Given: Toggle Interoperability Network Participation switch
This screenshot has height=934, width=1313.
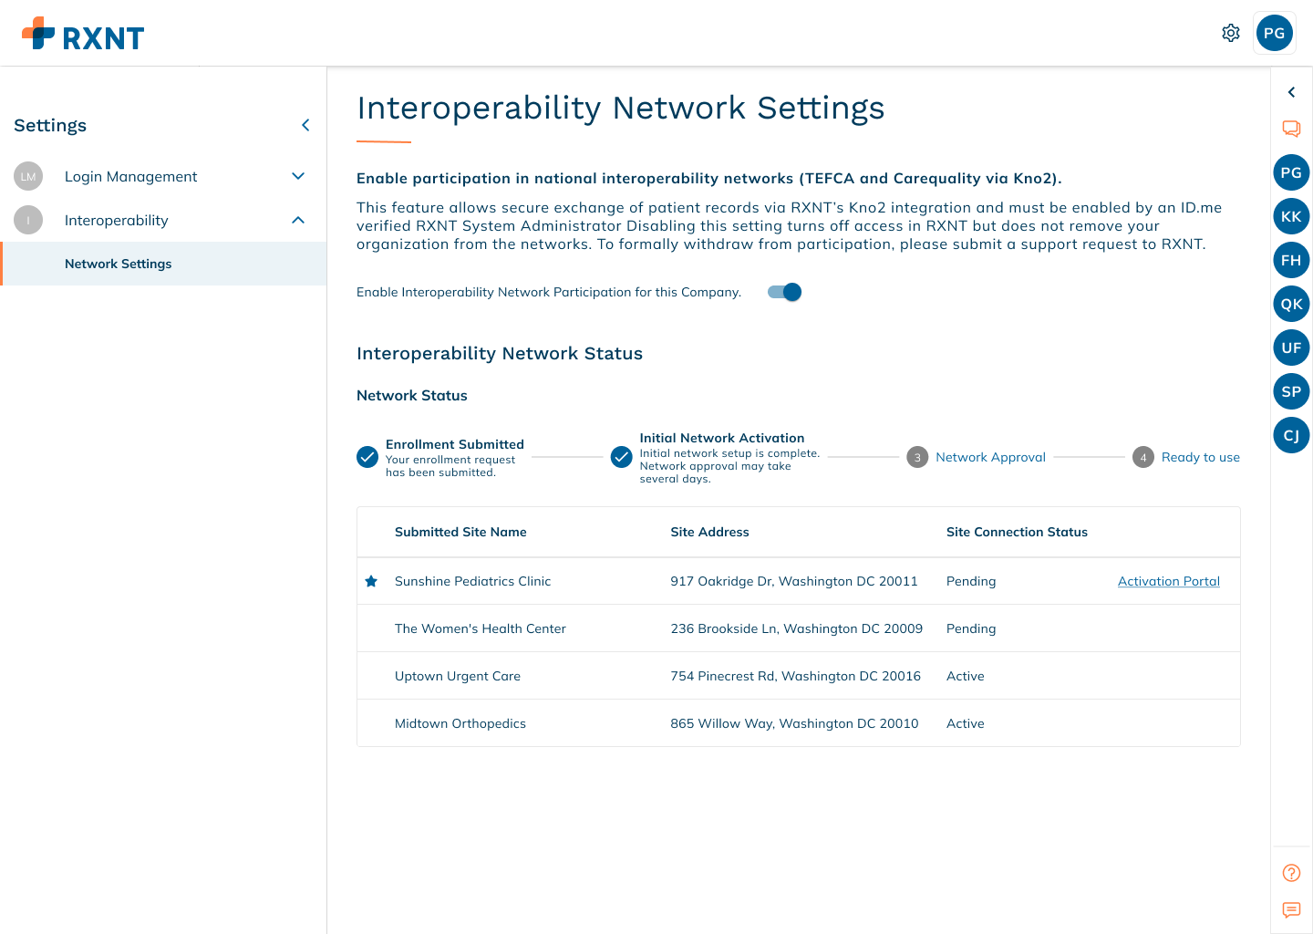Looking at the screenshot, I should tap(784, 292).
